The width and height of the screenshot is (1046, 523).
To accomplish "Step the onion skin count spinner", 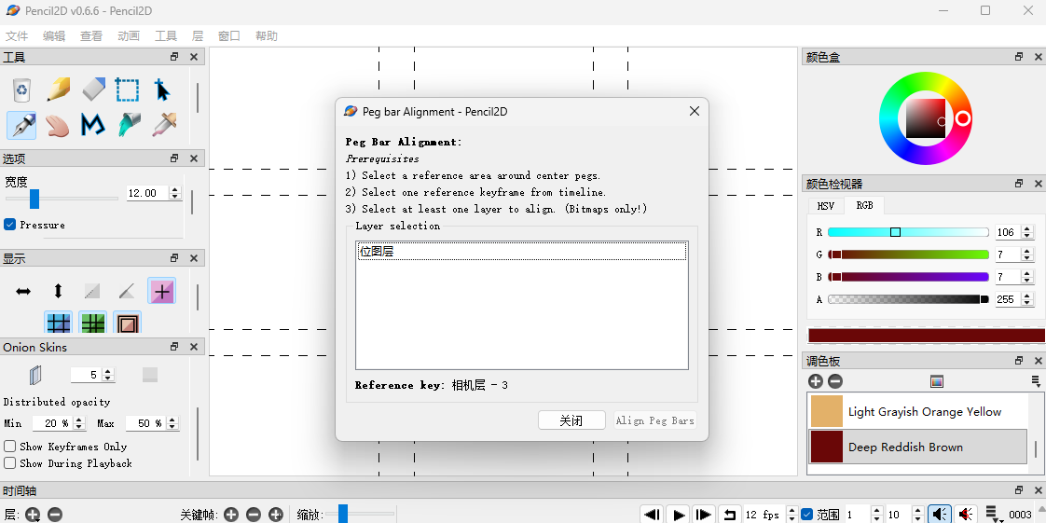I will click(x=108, y=375).
